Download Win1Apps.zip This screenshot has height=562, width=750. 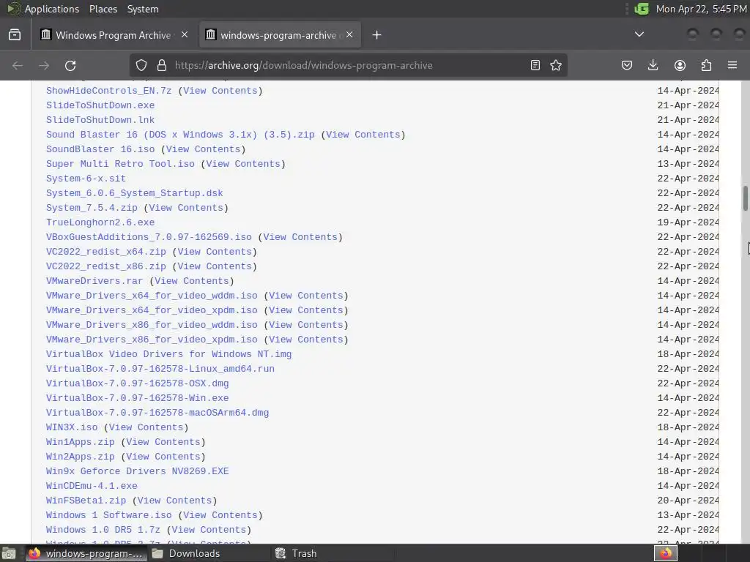click(x=80, y=442)
